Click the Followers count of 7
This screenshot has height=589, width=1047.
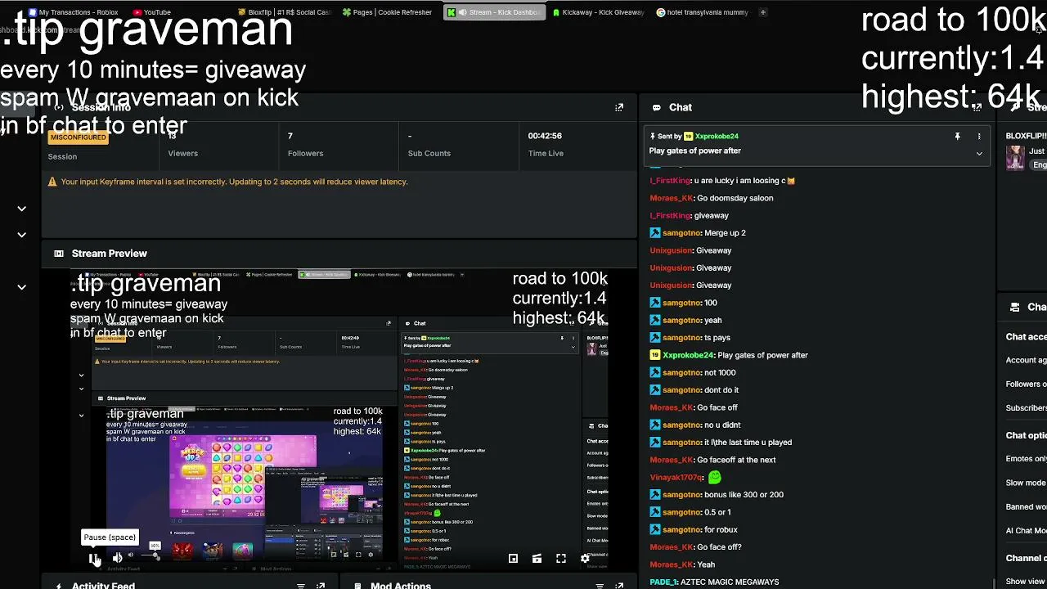(290, 136)
